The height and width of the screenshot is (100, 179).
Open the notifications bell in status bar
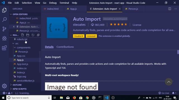click(174, 93)
